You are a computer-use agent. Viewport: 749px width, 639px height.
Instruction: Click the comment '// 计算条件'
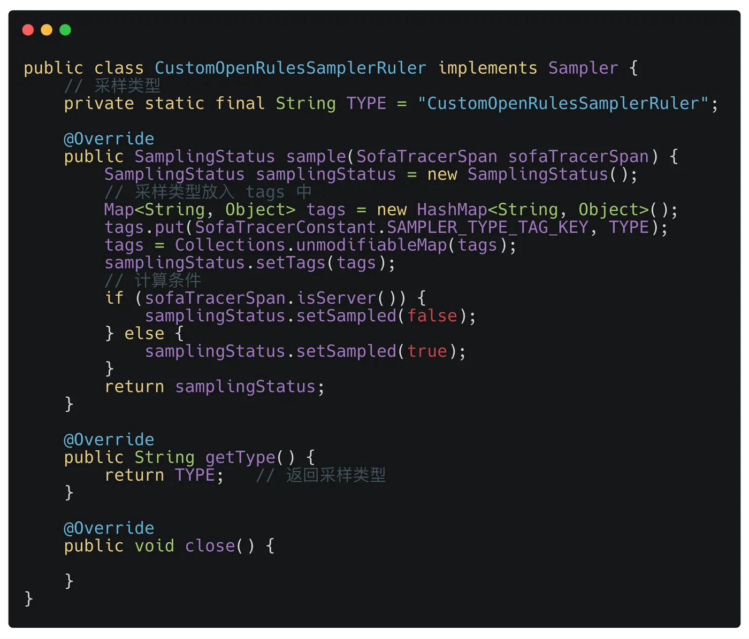coord(153,280)
